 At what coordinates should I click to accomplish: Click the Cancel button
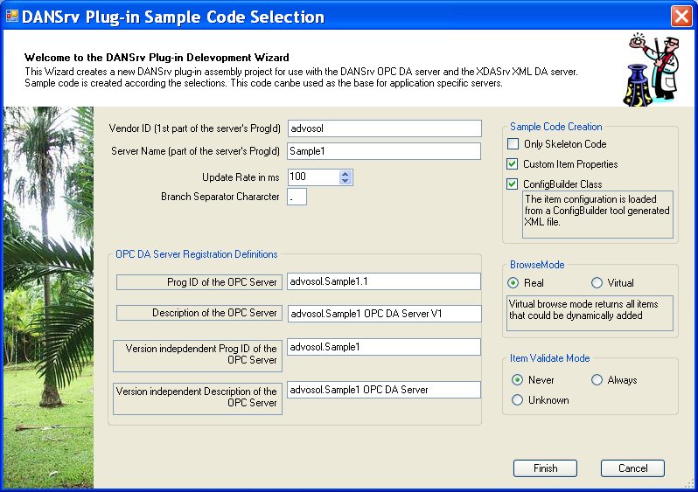pos(632,468)
